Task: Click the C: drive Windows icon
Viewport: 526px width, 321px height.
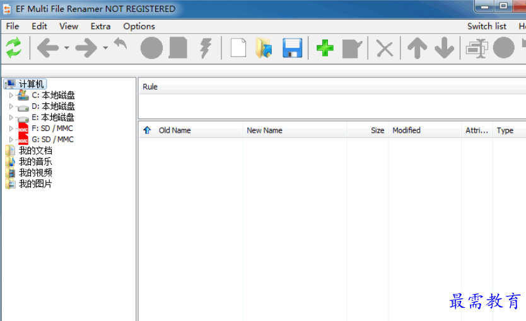Action: point(23,95)
